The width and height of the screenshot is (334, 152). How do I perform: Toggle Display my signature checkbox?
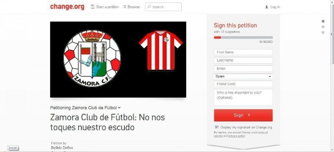(x=216, y=127)
